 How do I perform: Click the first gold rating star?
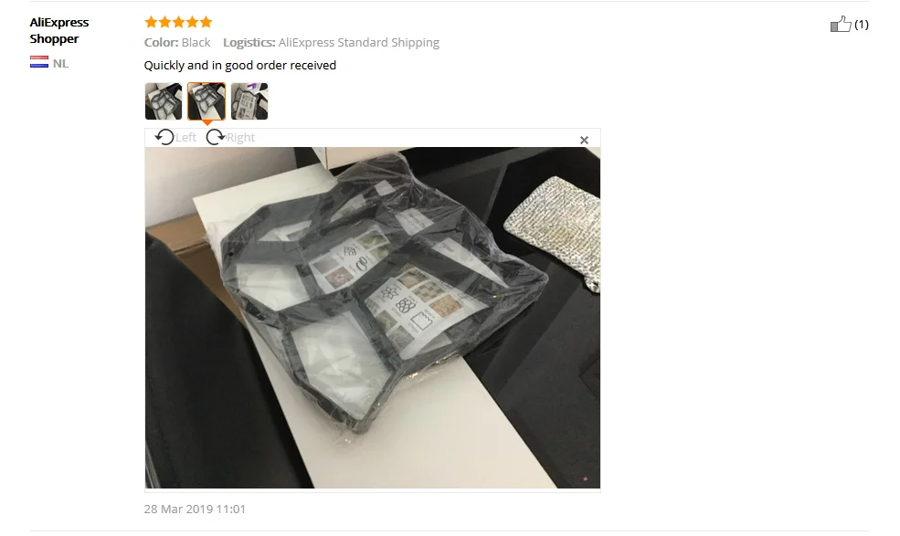click(x=151, y=23)
